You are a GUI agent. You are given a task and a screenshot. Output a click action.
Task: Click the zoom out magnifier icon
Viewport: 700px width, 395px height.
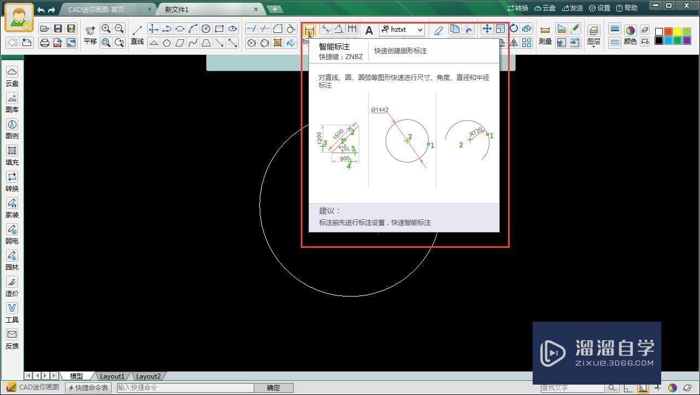tap(119, 29)
